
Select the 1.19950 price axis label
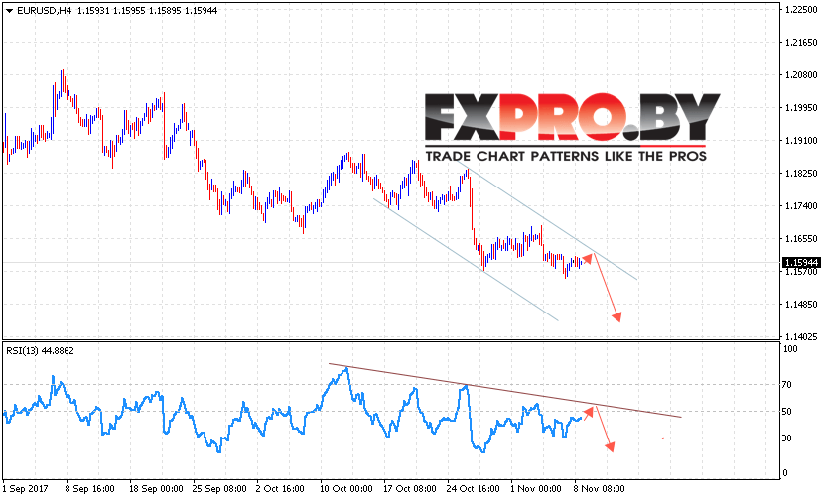tap(801, 107)
